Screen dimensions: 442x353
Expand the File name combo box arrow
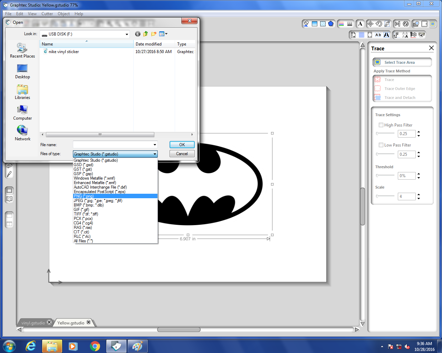point(155,145)
